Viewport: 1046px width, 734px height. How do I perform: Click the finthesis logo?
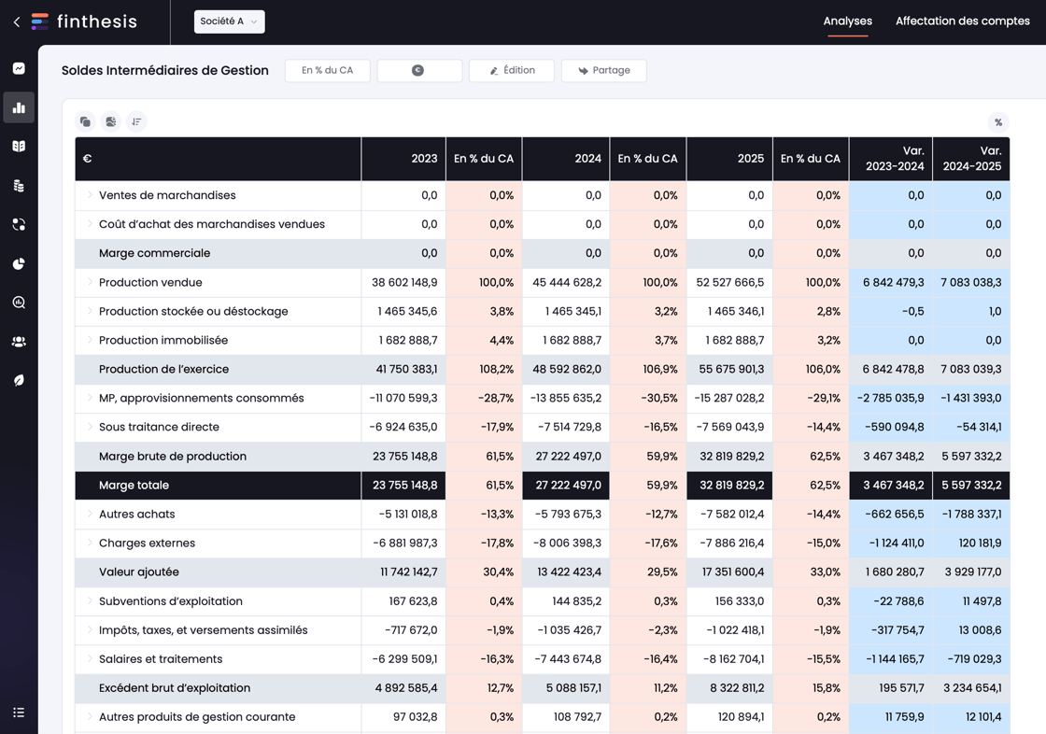coord(84,21)
